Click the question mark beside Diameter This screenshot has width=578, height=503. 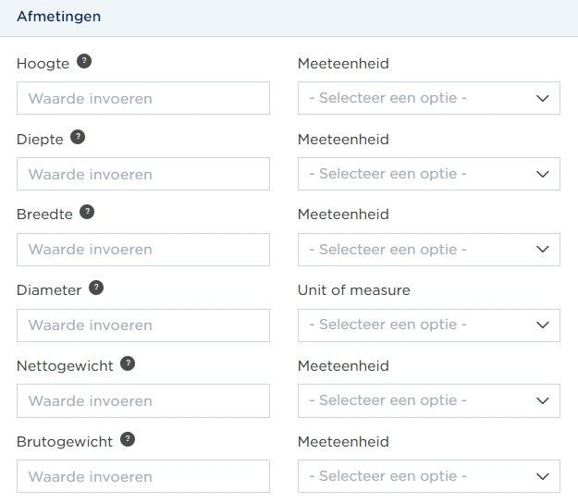96,288
